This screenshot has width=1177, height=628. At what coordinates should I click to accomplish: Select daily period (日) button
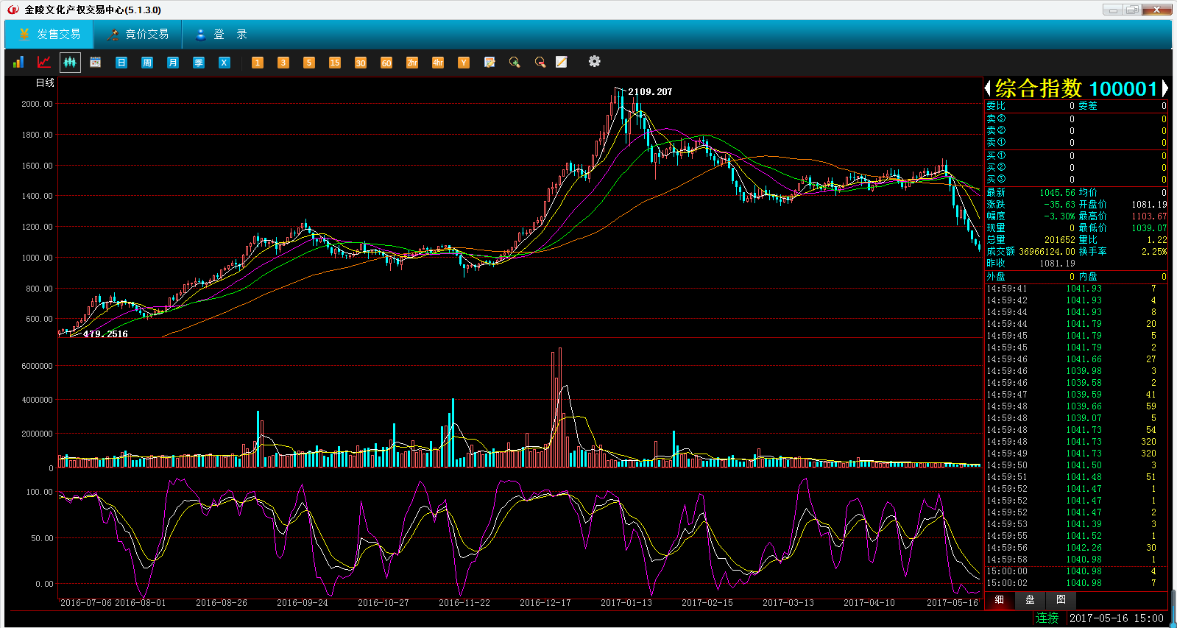121,63
